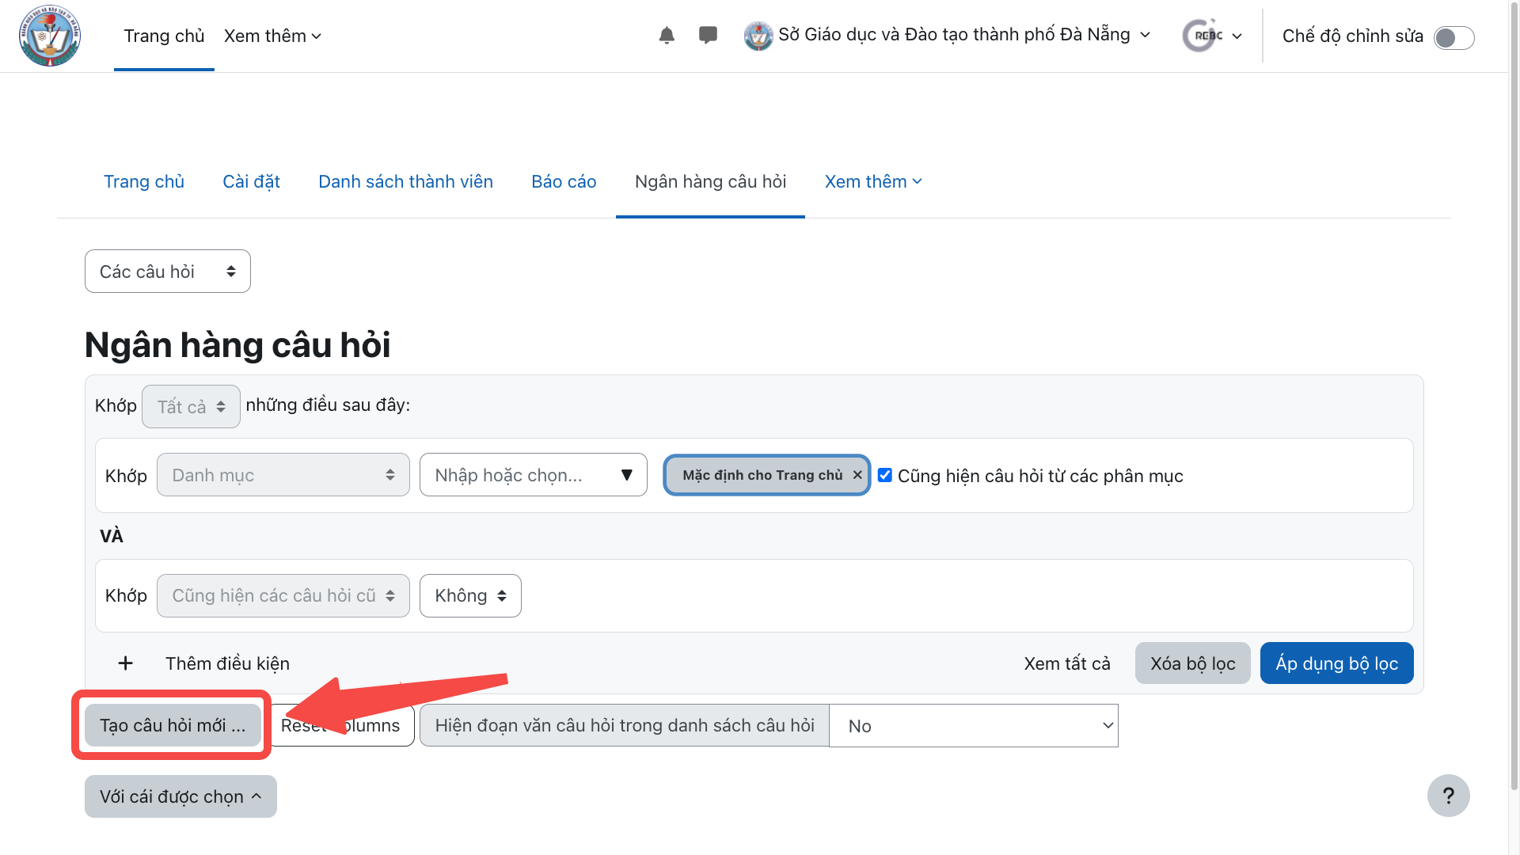Click the small Sở Giáo dục crest icon

(x=758, y=36)
